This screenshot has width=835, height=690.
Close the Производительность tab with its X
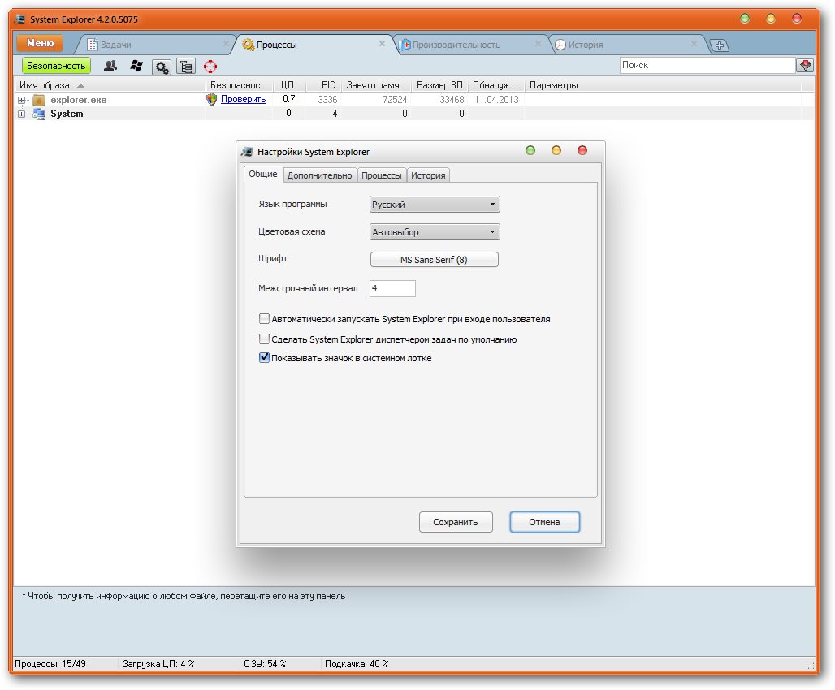pyautogui.click(x=538, y=44)
